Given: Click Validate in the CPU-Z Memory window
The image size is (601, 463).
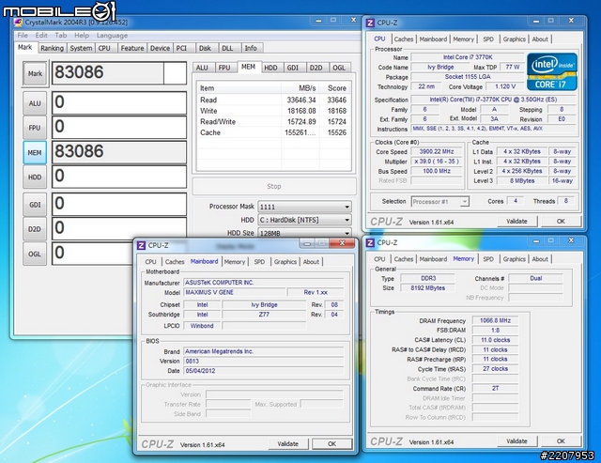Looking at the screenshot, I should click(x=517, y=441).
